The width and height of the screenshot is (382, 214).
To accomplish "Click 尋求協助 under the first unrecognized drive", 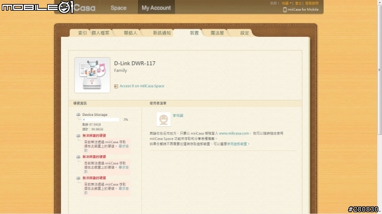I will click(x=124, y=146).
